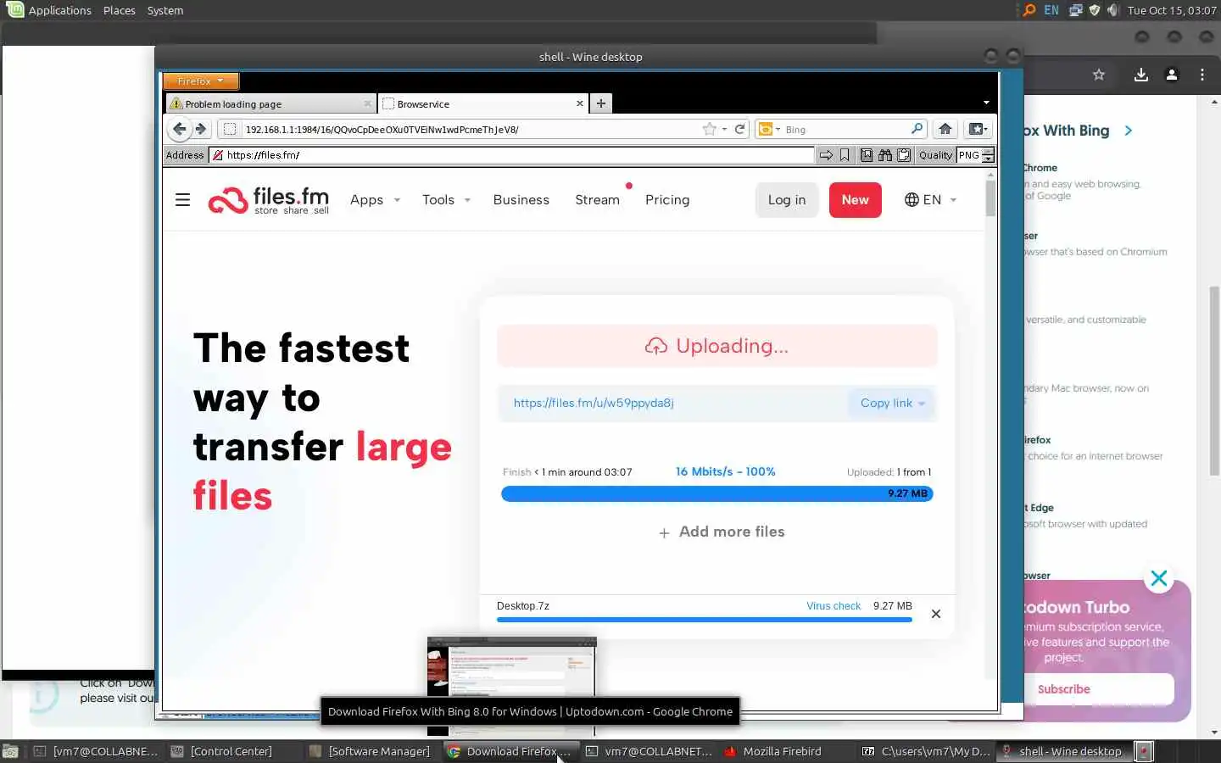Open the Firefox tab list dropdown arrow
The width and height of the screenshot is (1221, 763).
(x=985, y=103)
